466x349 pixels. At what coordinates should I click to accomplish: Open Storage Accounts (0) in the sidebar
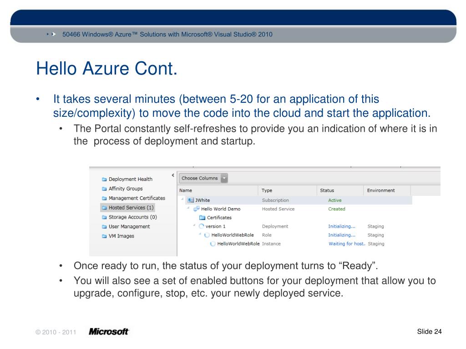(x=133, y=217)
